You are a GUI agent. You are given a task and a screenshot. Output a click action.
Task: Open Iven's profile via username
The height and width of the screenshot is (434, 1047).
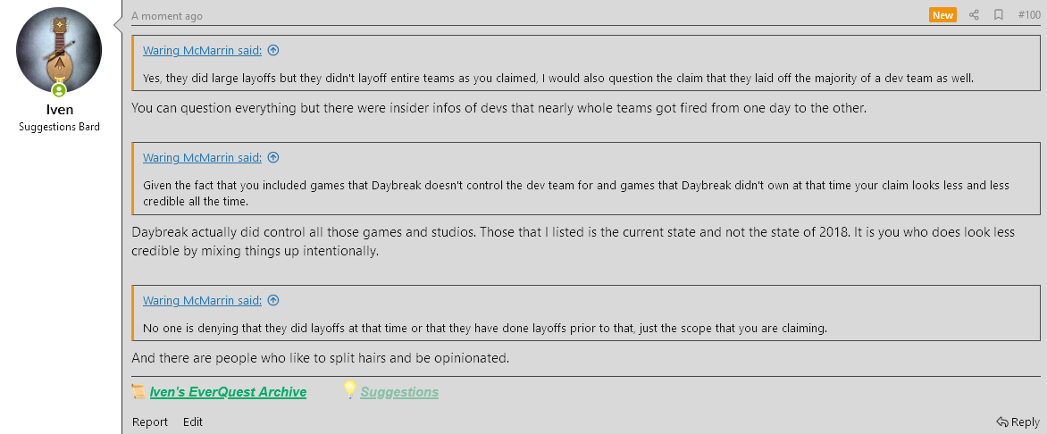(59, 110)
